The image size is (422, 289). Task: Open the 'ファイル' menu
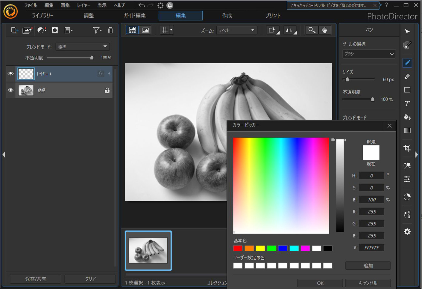[31, 5]
